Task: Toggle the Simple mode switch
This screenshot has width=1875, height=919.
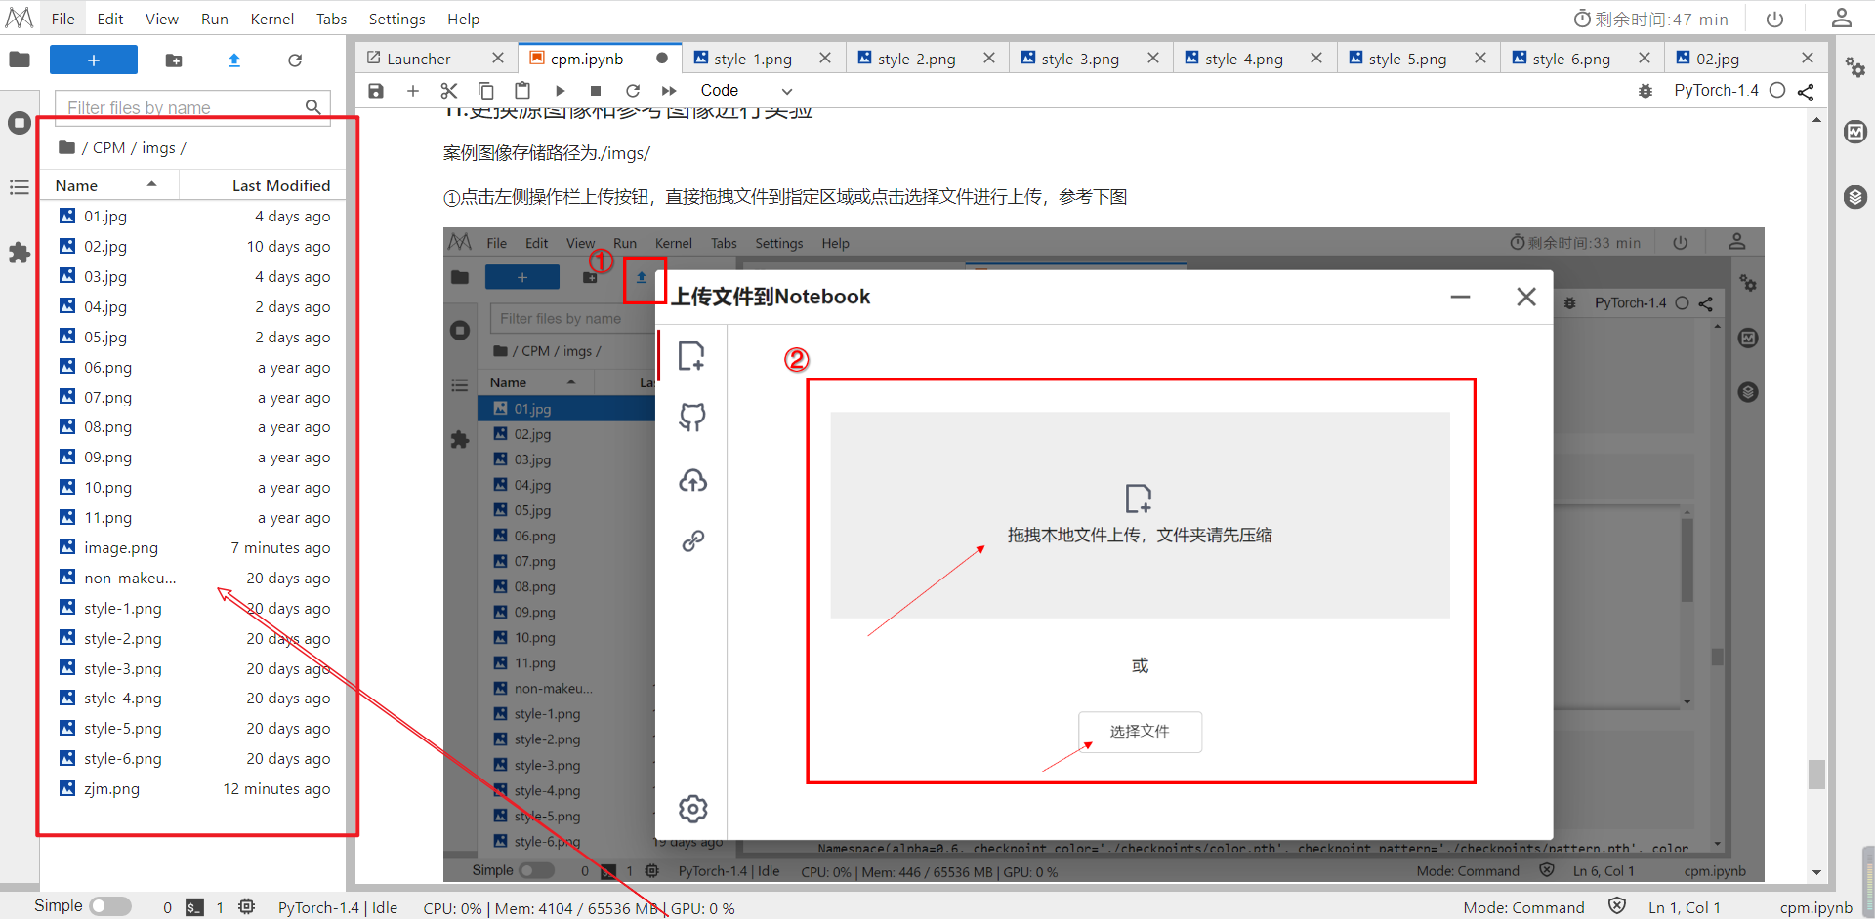Action: pos(110,906)
